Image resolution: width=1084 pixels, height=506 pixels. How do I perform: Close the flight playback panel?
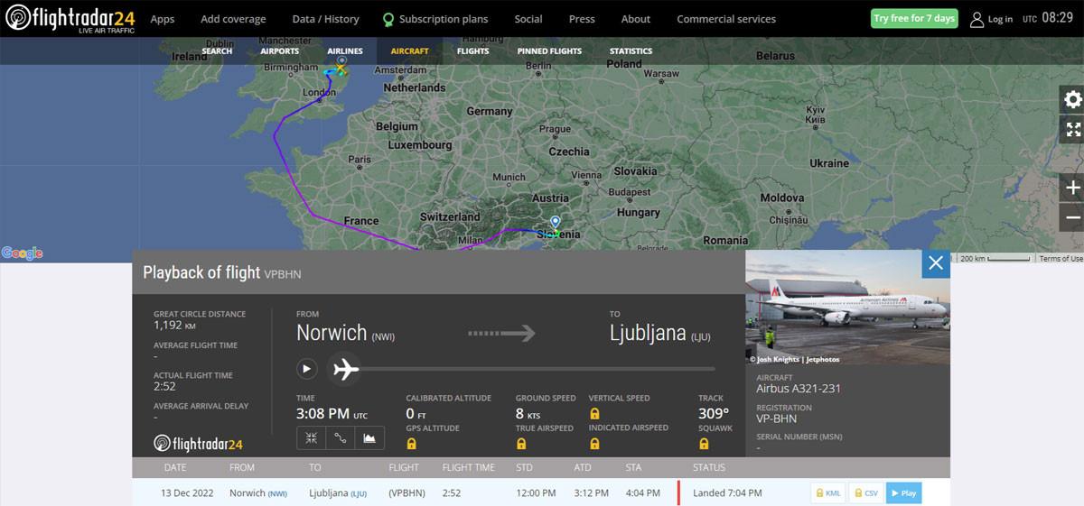936,262
